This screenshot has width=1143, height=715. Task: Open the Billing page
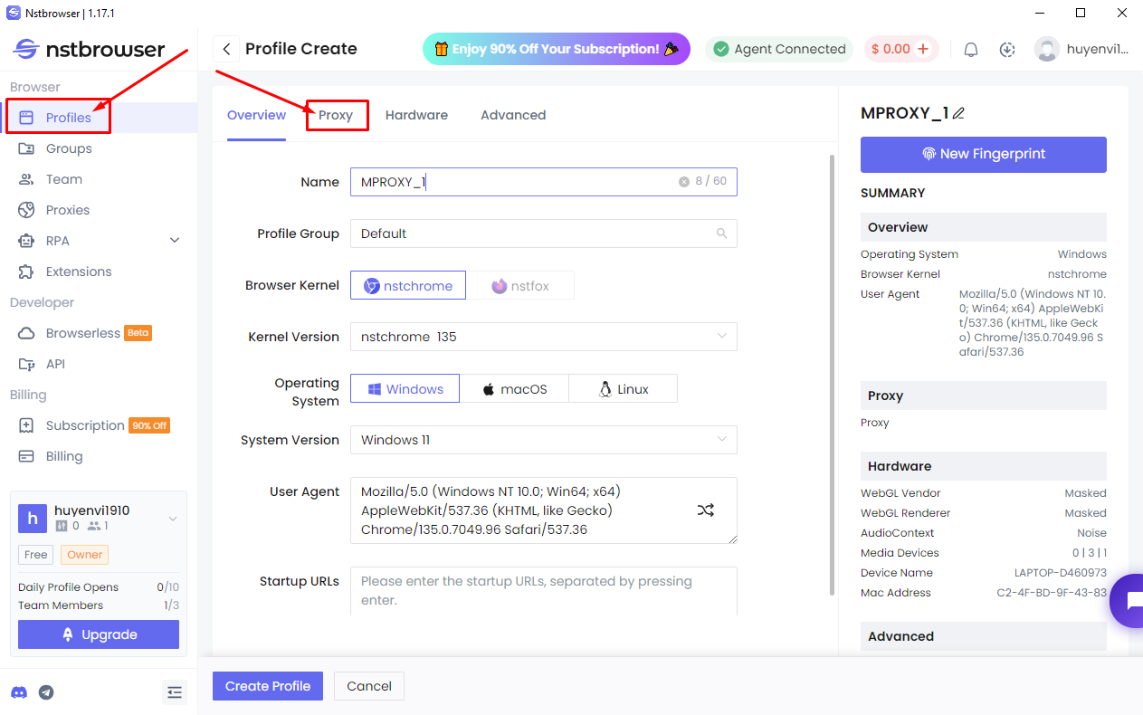(64, 456)
